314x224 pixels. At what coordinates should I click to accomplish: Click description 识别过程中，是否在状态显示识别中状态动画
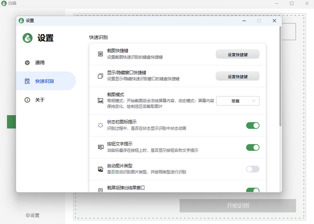point(147,128)
